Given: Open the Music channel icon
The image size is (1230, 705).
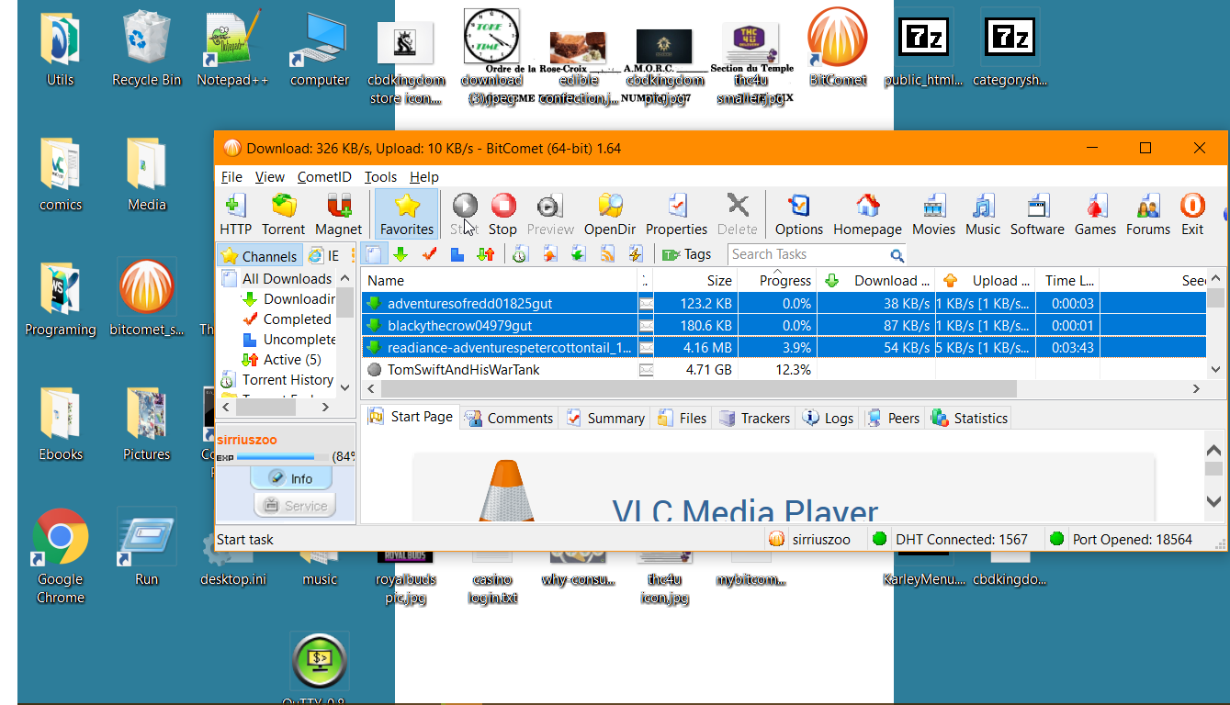Looking at the screenshot, I should pos(983,214).
